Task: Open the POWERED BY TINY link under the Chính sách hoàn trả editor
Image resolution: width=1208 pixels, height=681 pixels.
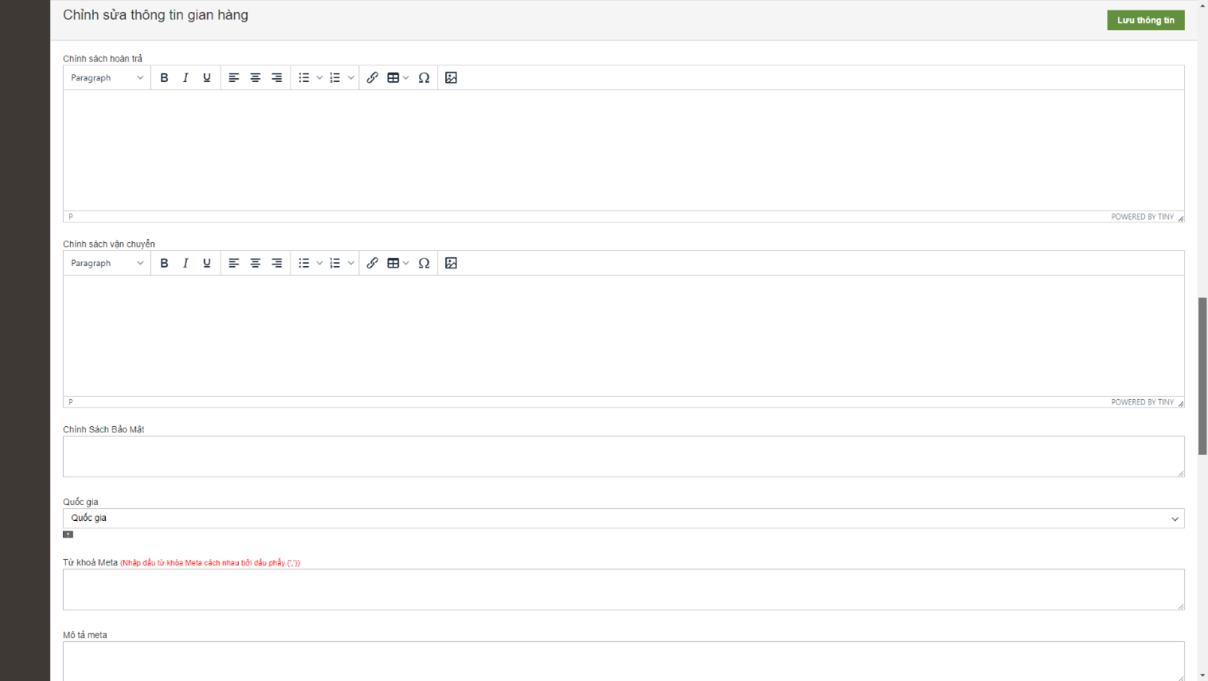Action: pos(1142,217)
